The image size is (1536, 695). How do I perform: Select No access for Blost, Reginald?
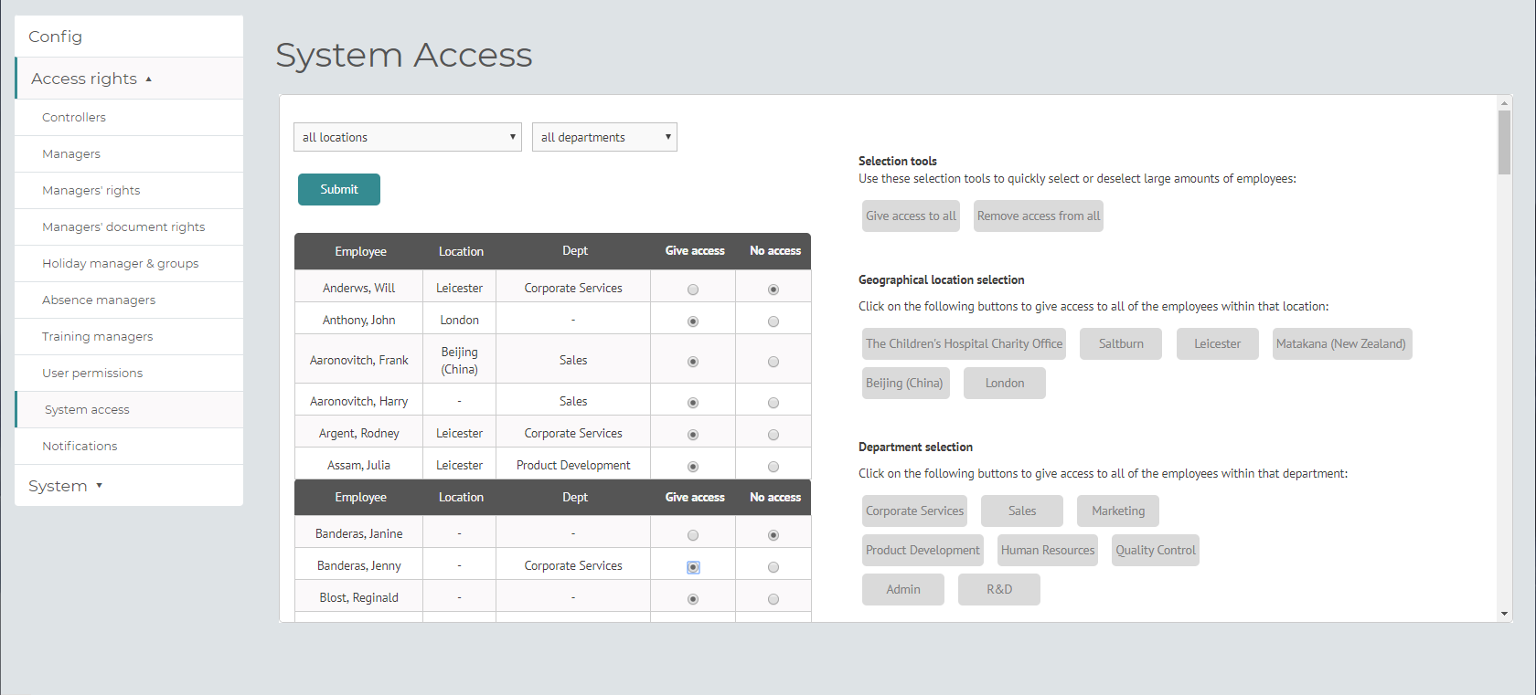[773, 599]
